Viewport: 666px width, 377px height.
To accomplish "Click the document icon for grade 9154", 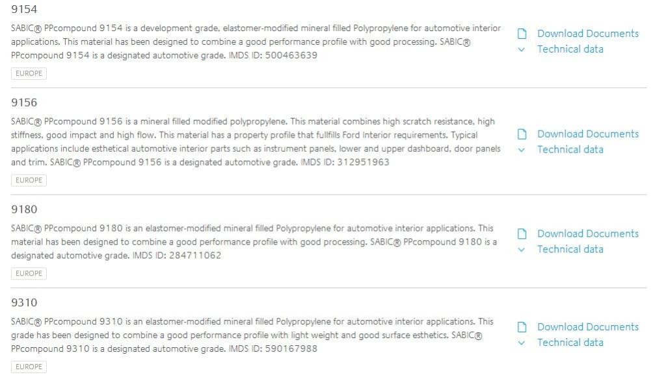I will tap(522, 34).
